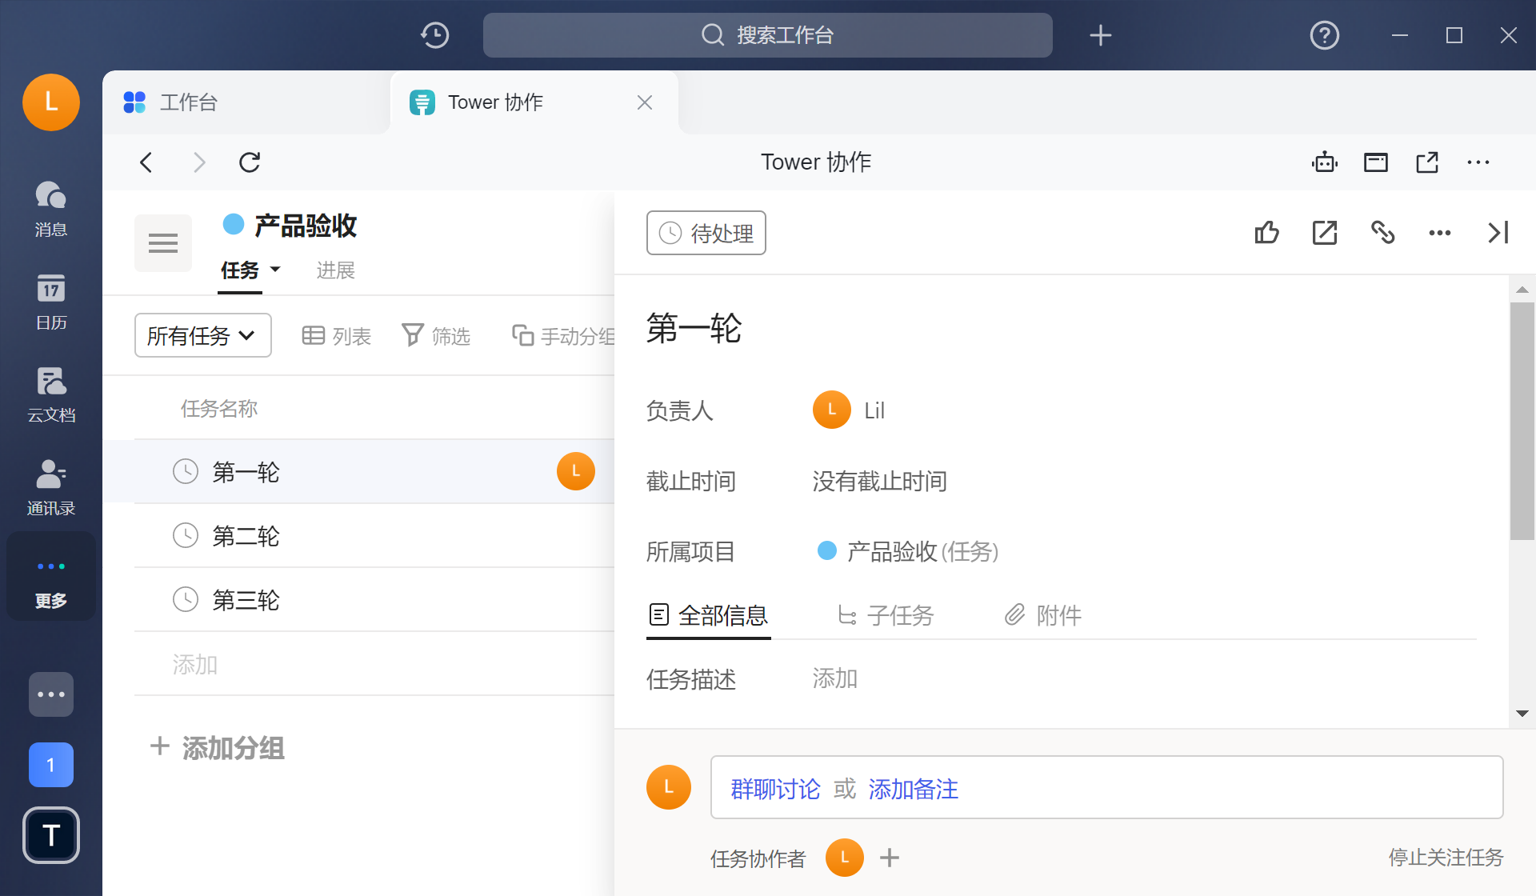
Task: Open 消息 messages in sidebar
Action: [51, 209]
